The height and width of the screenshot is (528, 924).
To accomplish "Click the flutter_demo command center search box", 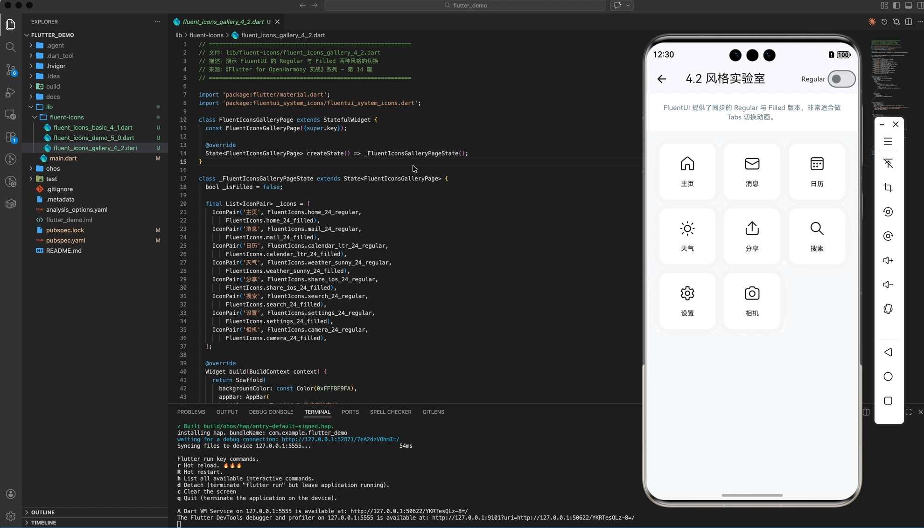I will (465, 6).
